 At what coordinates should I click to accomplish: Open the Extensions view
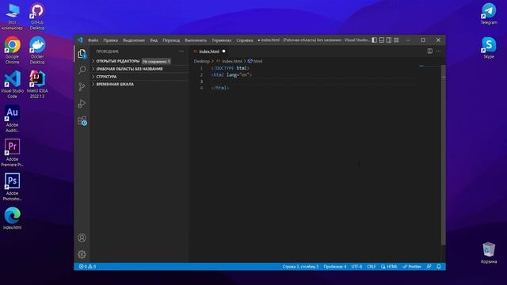[82, 120]
